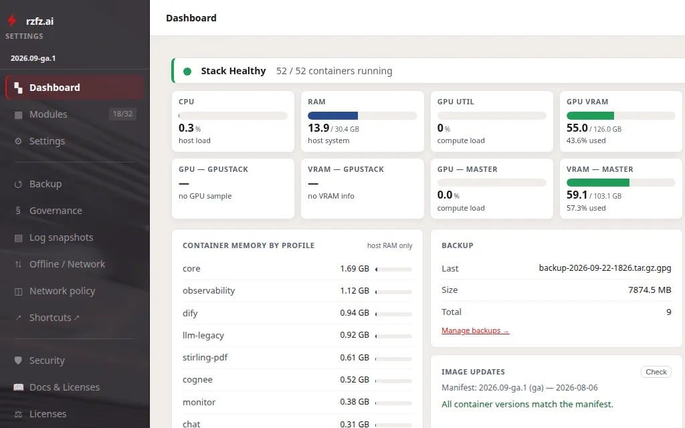Open Log snapshots
685x428 pixels.
75,237
